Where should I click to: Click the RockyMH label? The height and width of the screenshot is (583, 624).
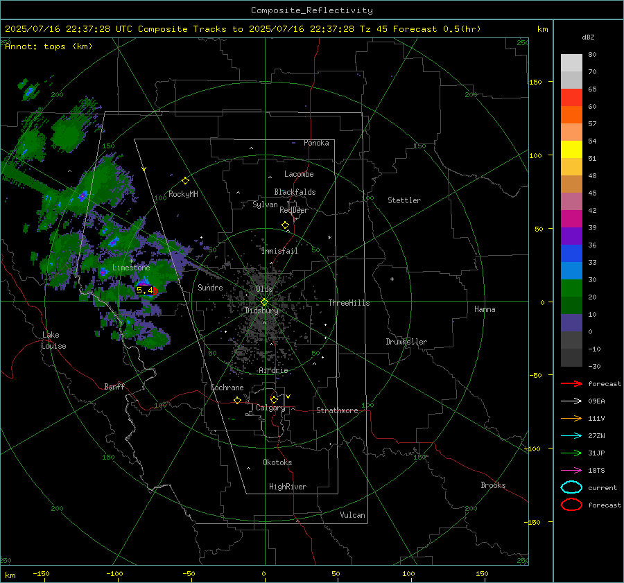(183, 194)
